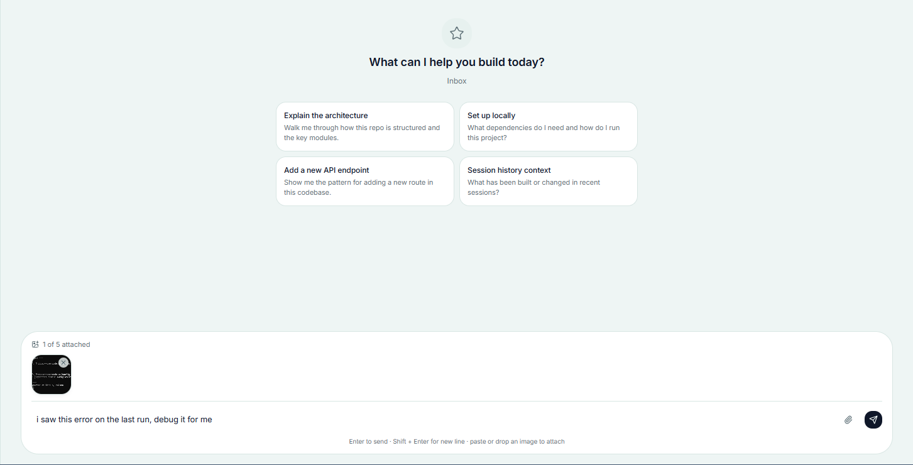Click the 'Inbox' label under the heading
This screenshot has width=913, height=465.
(457, 81)
